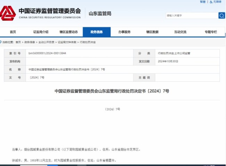Open the 办事服务 navigation tab
The width and height of the screenshot is (226, 166).
(x=124, y=32)
